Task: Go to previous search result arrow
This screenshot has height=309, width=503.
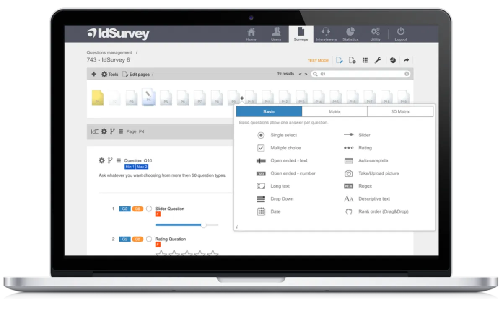Action: tap(300, 74)
